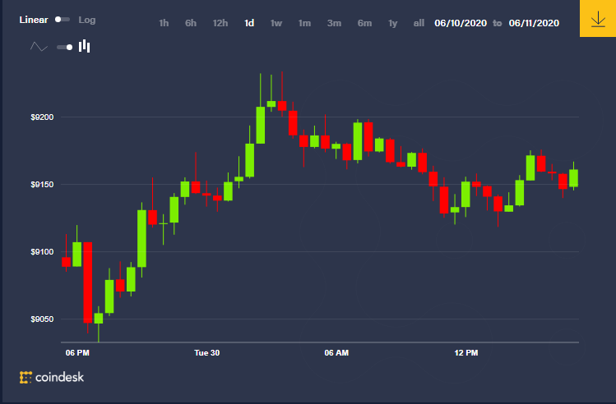Viewport: 616px width, 404px height.
Task: Select the line chart icon
Action: [39, 47]
